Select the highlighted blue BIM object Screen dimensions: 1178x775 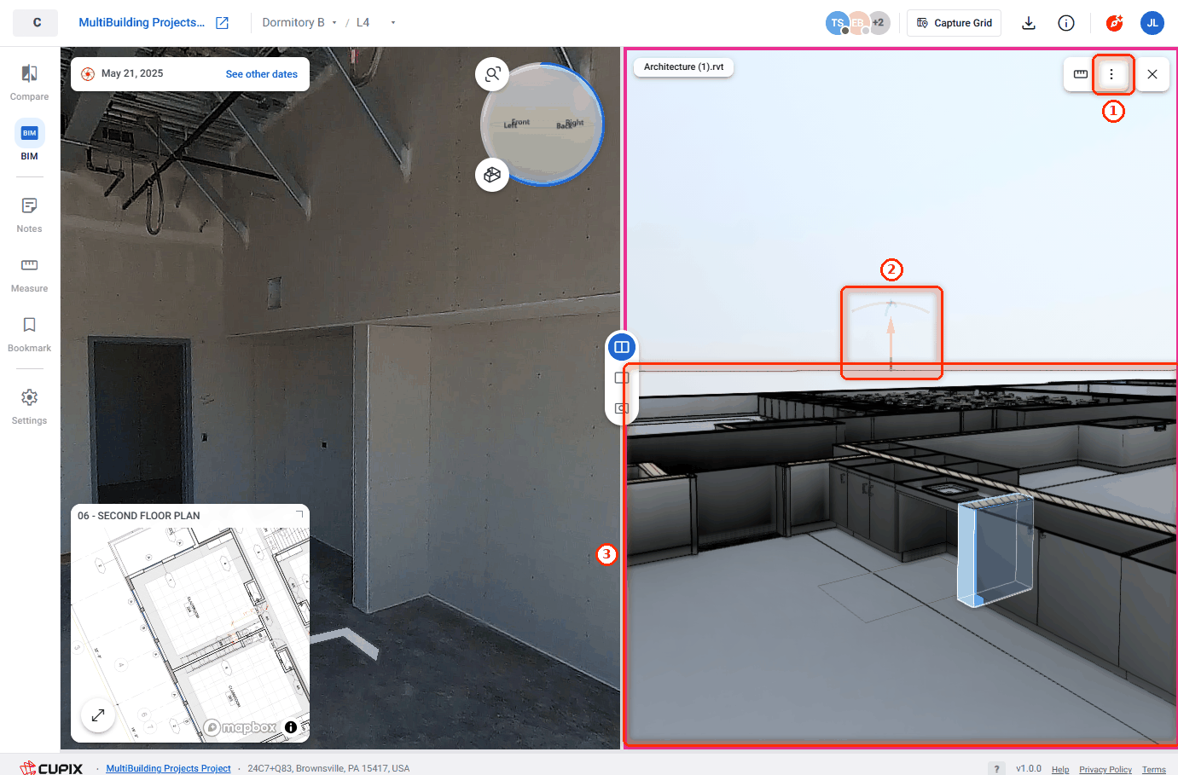tap(995, 550)
